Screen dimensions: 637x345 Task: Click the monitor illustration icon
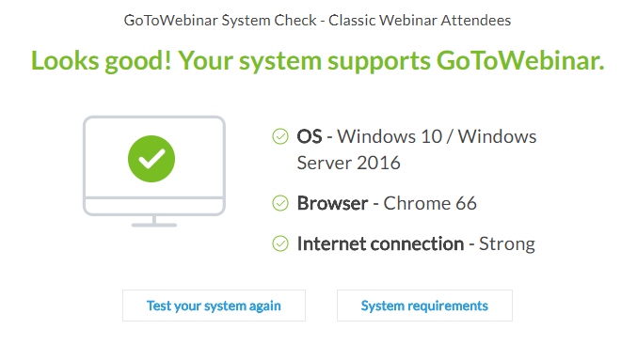point(154,171)
